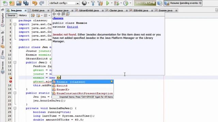Screen dimensions: 218x122
Task: Close the Clavier.java tab
Action: coord(127,11)
